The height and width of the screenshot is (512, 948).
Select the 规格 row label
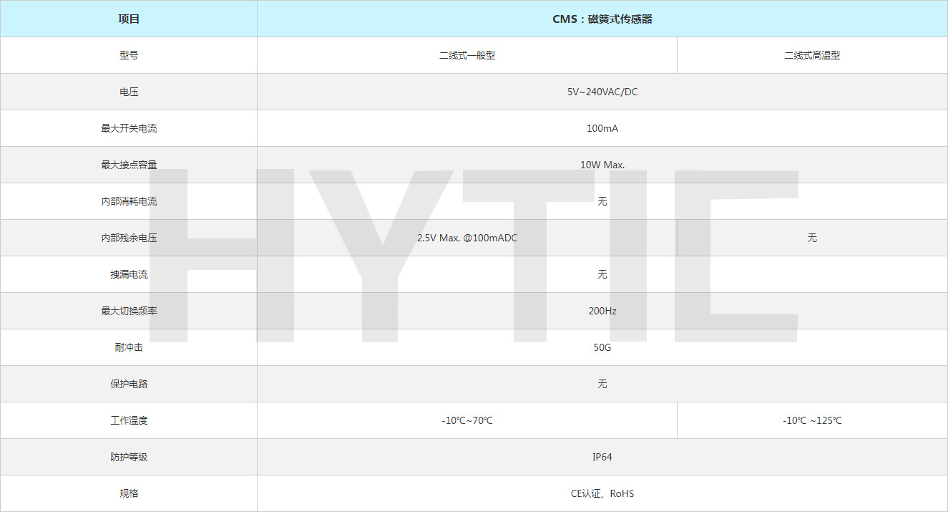coord(129,493)
